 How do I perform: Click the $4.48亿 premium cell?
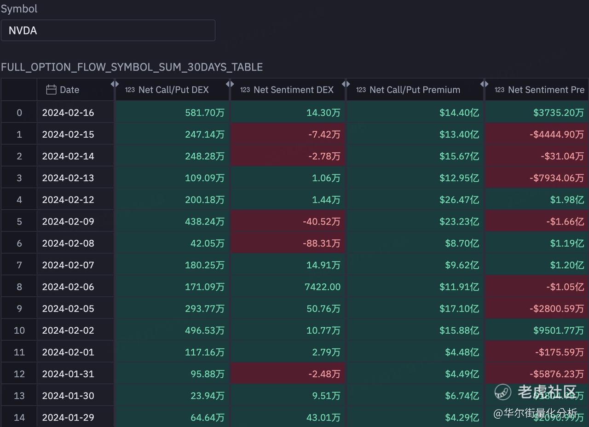point(415,352)
